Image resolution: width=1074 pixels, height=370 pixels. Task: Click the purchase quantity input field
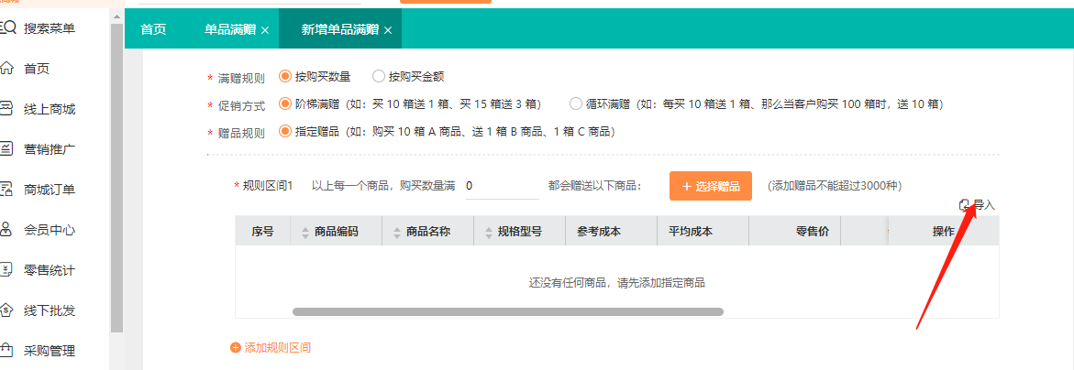pyautogui.click(x=502, y=186)
